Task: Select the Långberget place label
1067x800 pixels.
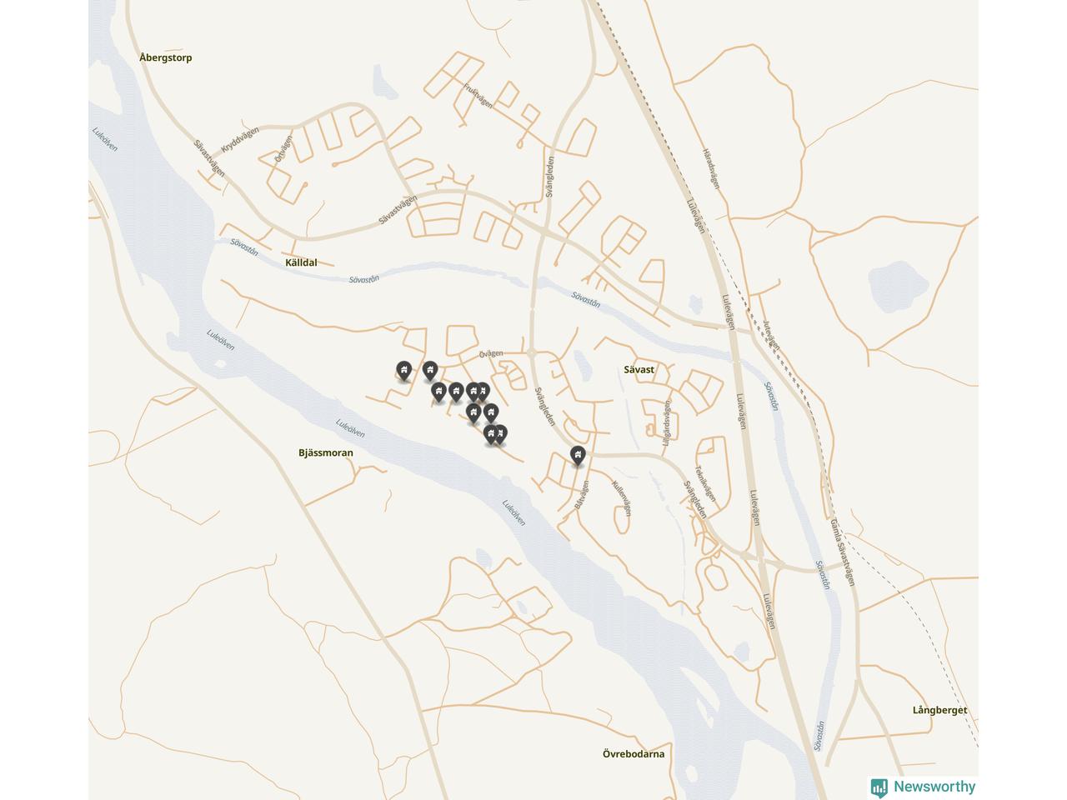Action: [x=940, y=711]
